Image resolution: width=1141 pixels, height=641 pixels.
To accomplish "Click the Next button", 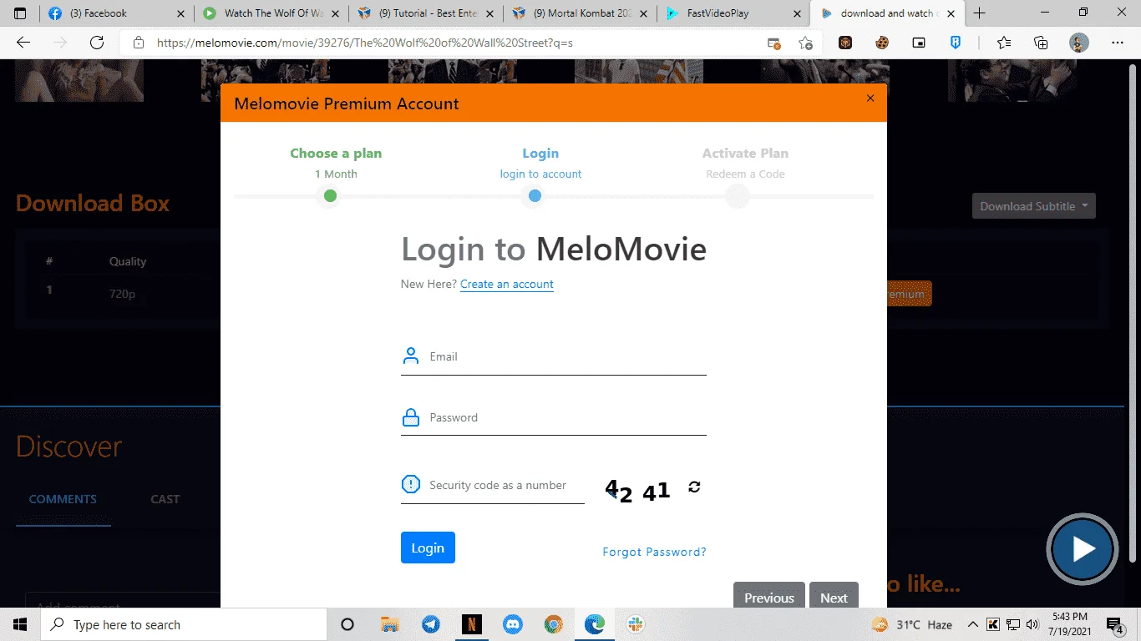I will (834, 597).
